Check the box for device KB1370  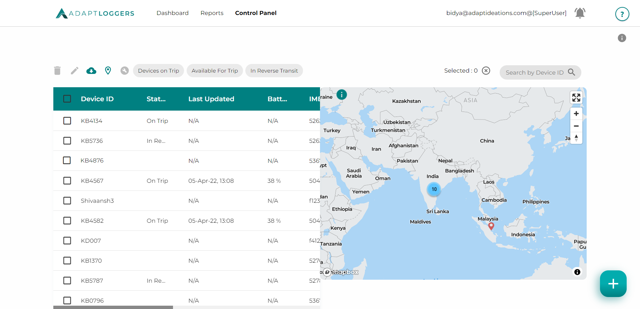click(67, 260)
